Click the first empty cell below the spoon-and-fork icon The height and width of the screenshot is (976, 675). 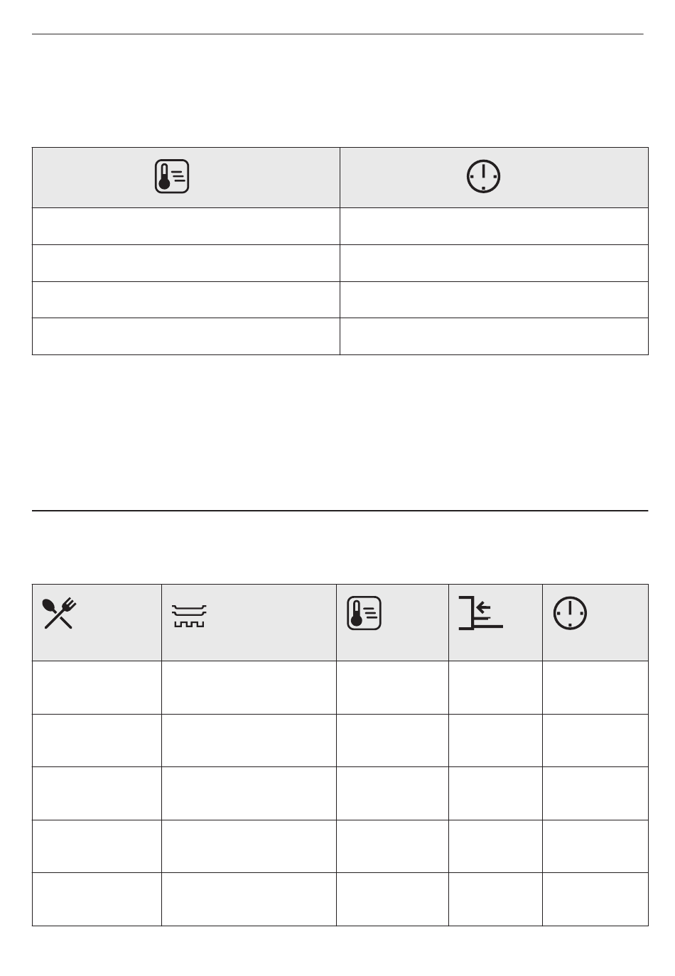[x=97, y=688]
